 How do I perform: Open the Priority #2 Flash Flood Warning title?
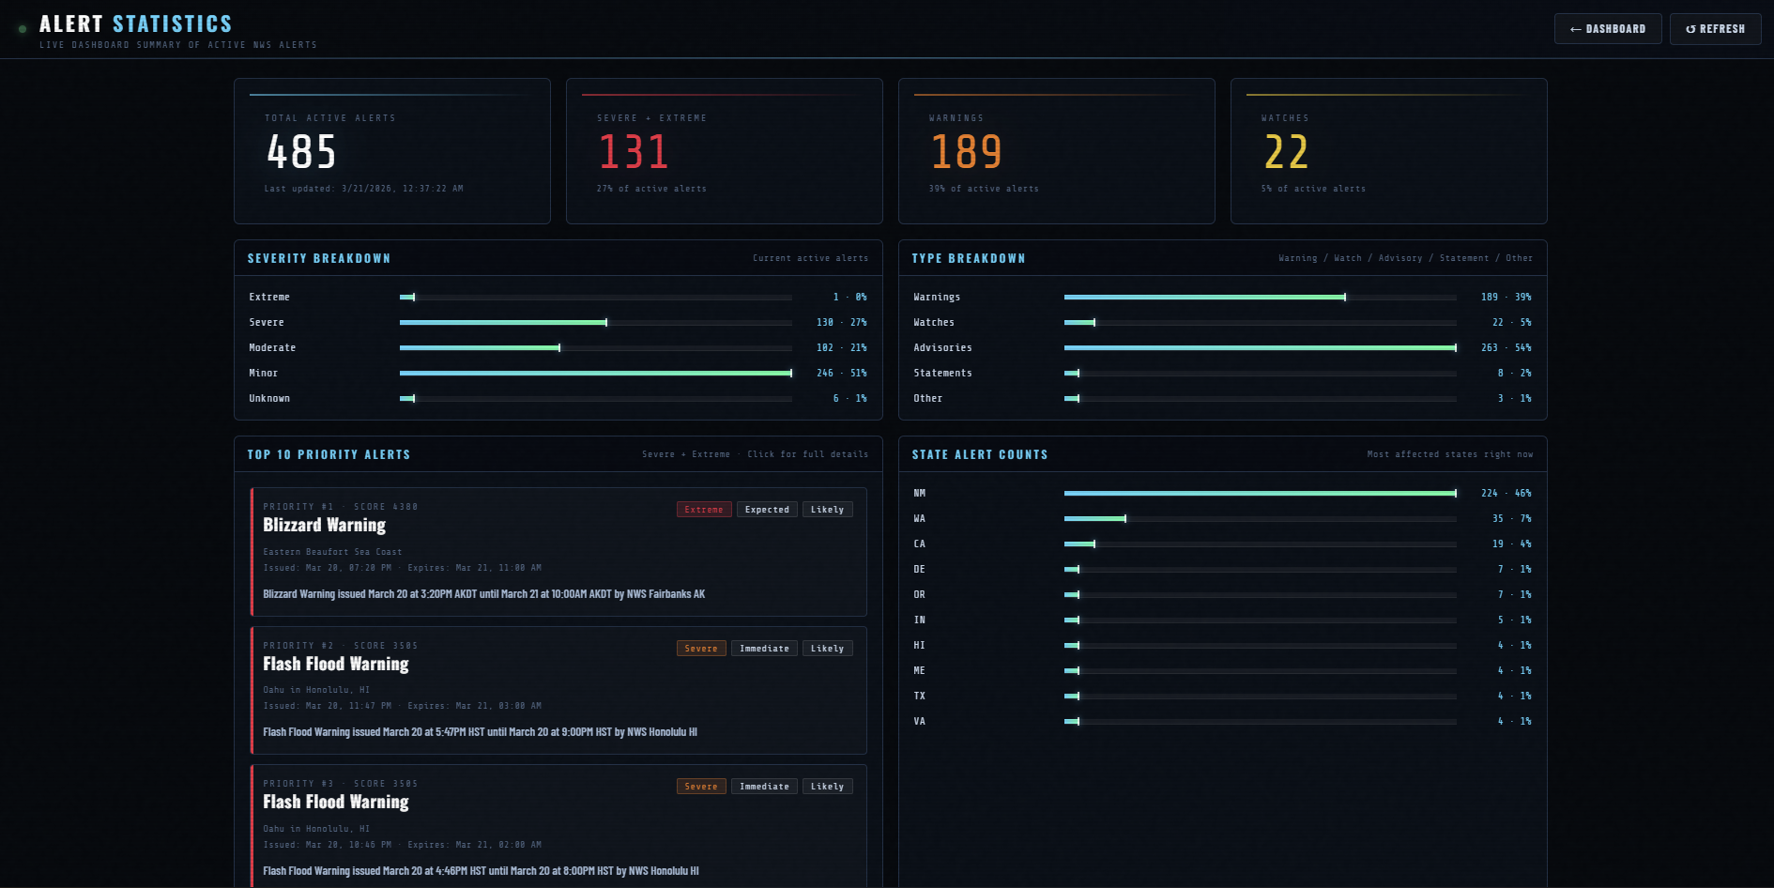point(336,664)
